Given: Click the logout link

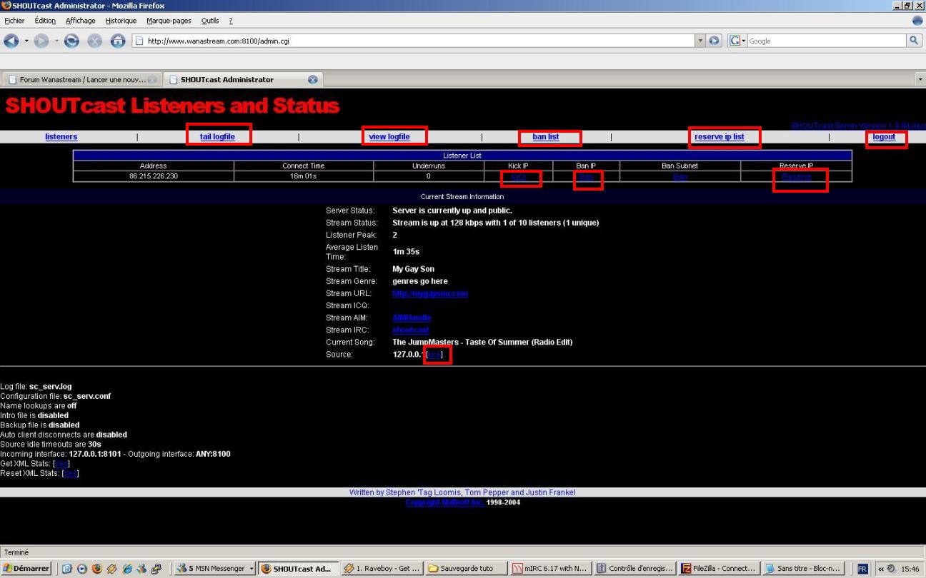Looking at the screenshot, I should tap(884, 136).
